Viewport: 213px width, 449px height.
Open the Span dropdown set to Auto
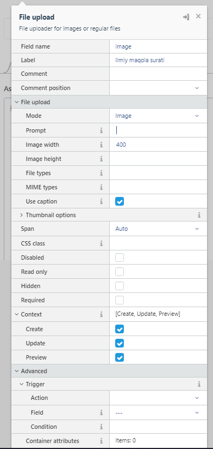tap(158, 229)
